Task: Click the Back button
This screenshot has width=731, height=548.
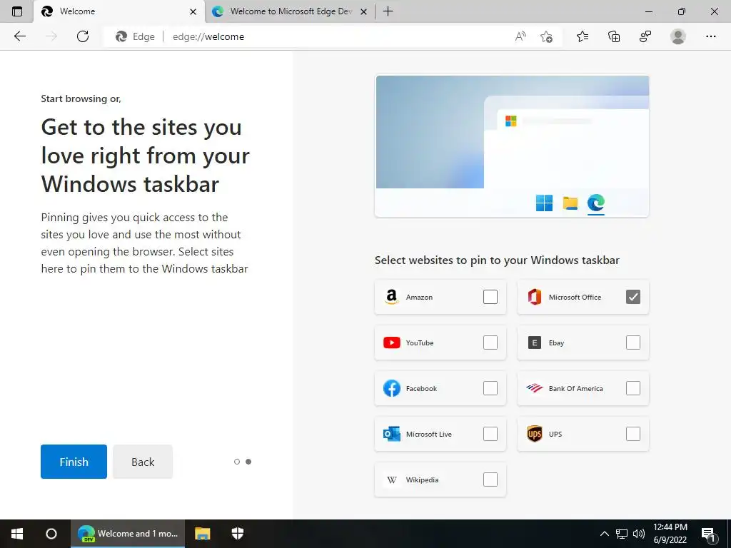Action: [143, 462]
